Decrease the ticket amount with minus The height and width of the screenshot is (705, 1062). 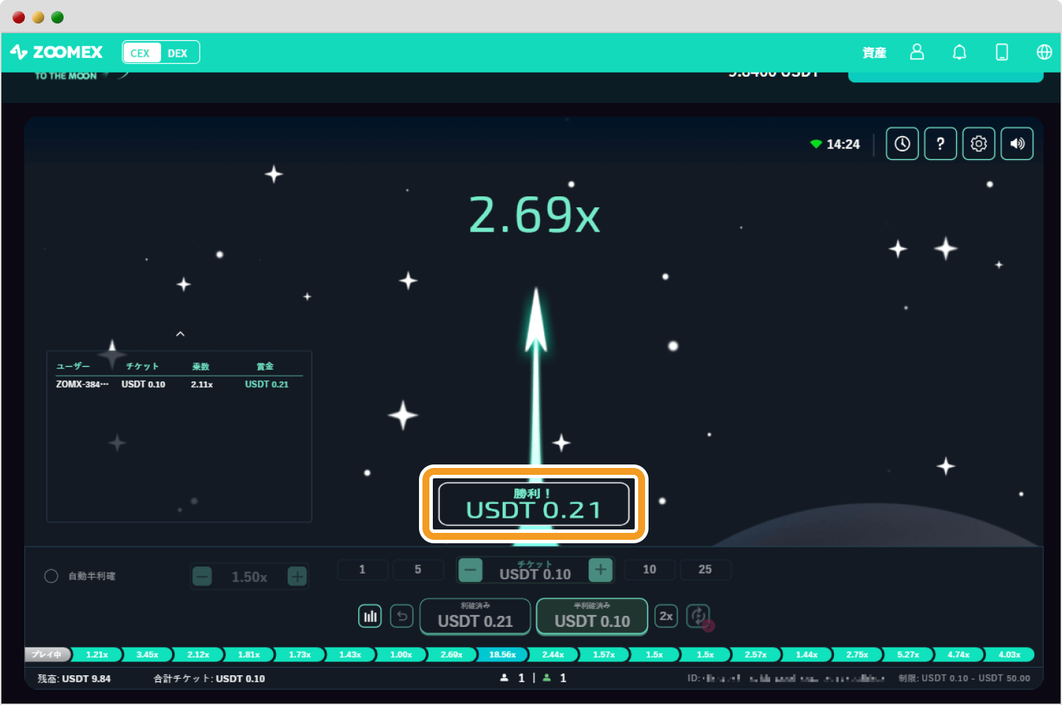470,570
